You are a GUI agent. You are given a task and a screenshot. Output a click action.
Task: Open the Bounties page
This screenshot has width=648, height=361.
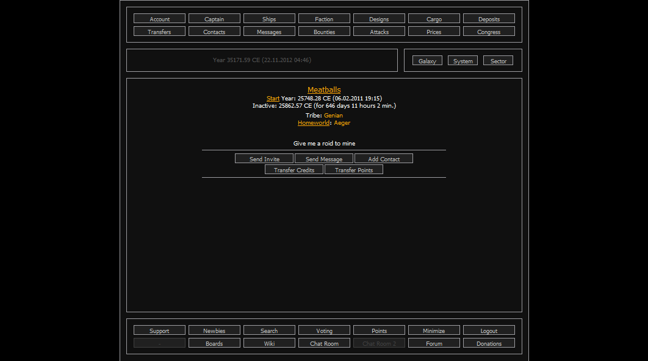(324, 32)
